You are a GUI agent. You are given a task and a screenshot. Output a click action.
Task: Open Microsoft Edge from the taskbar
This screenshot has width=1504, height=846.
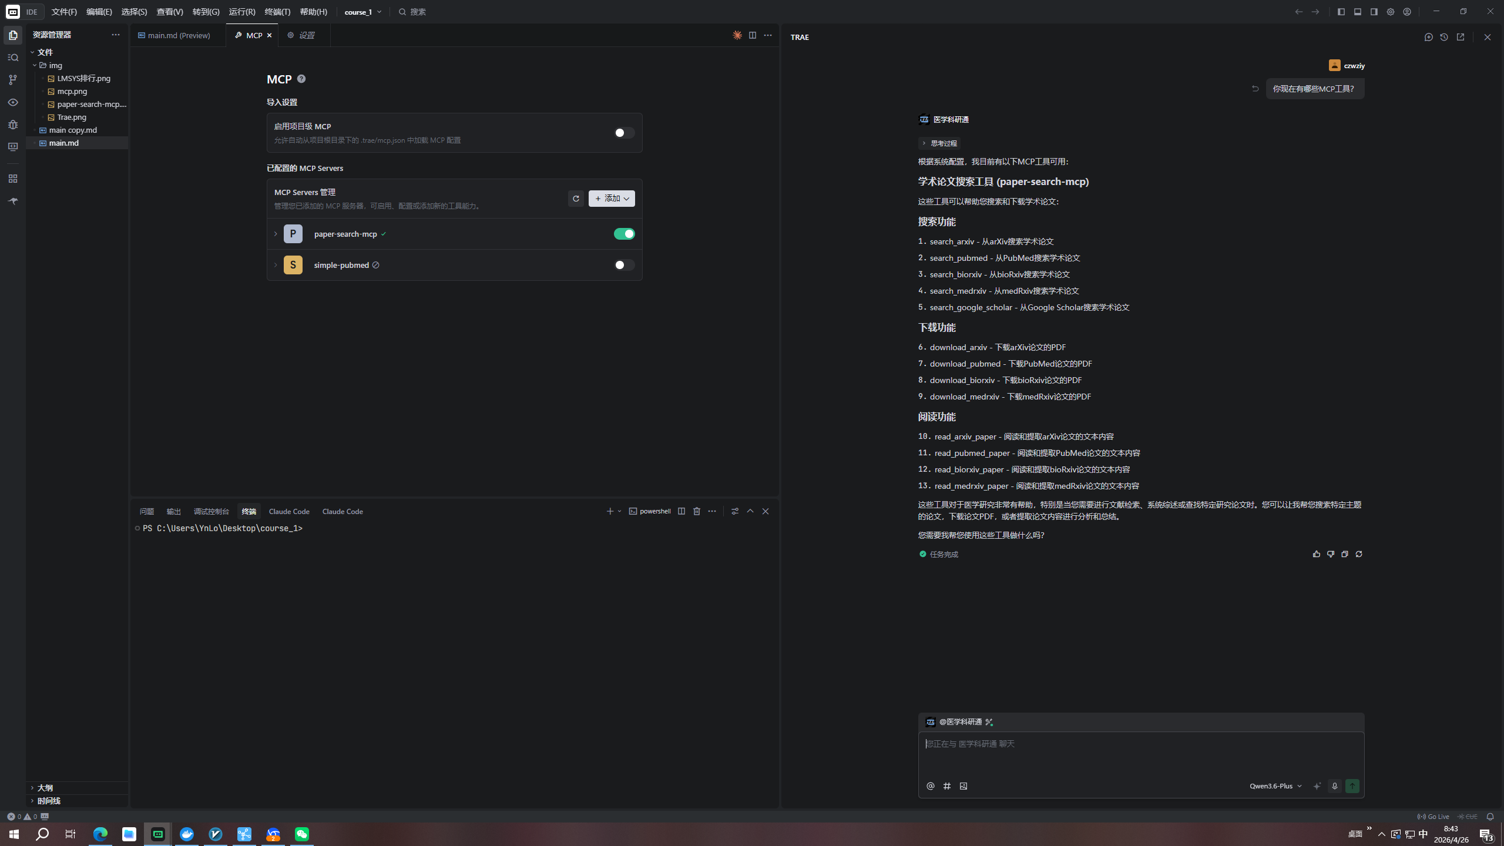100,834
